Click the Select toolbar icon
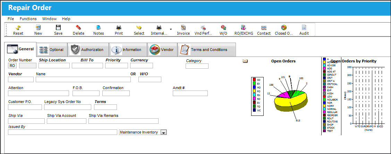 pos(139,28)
